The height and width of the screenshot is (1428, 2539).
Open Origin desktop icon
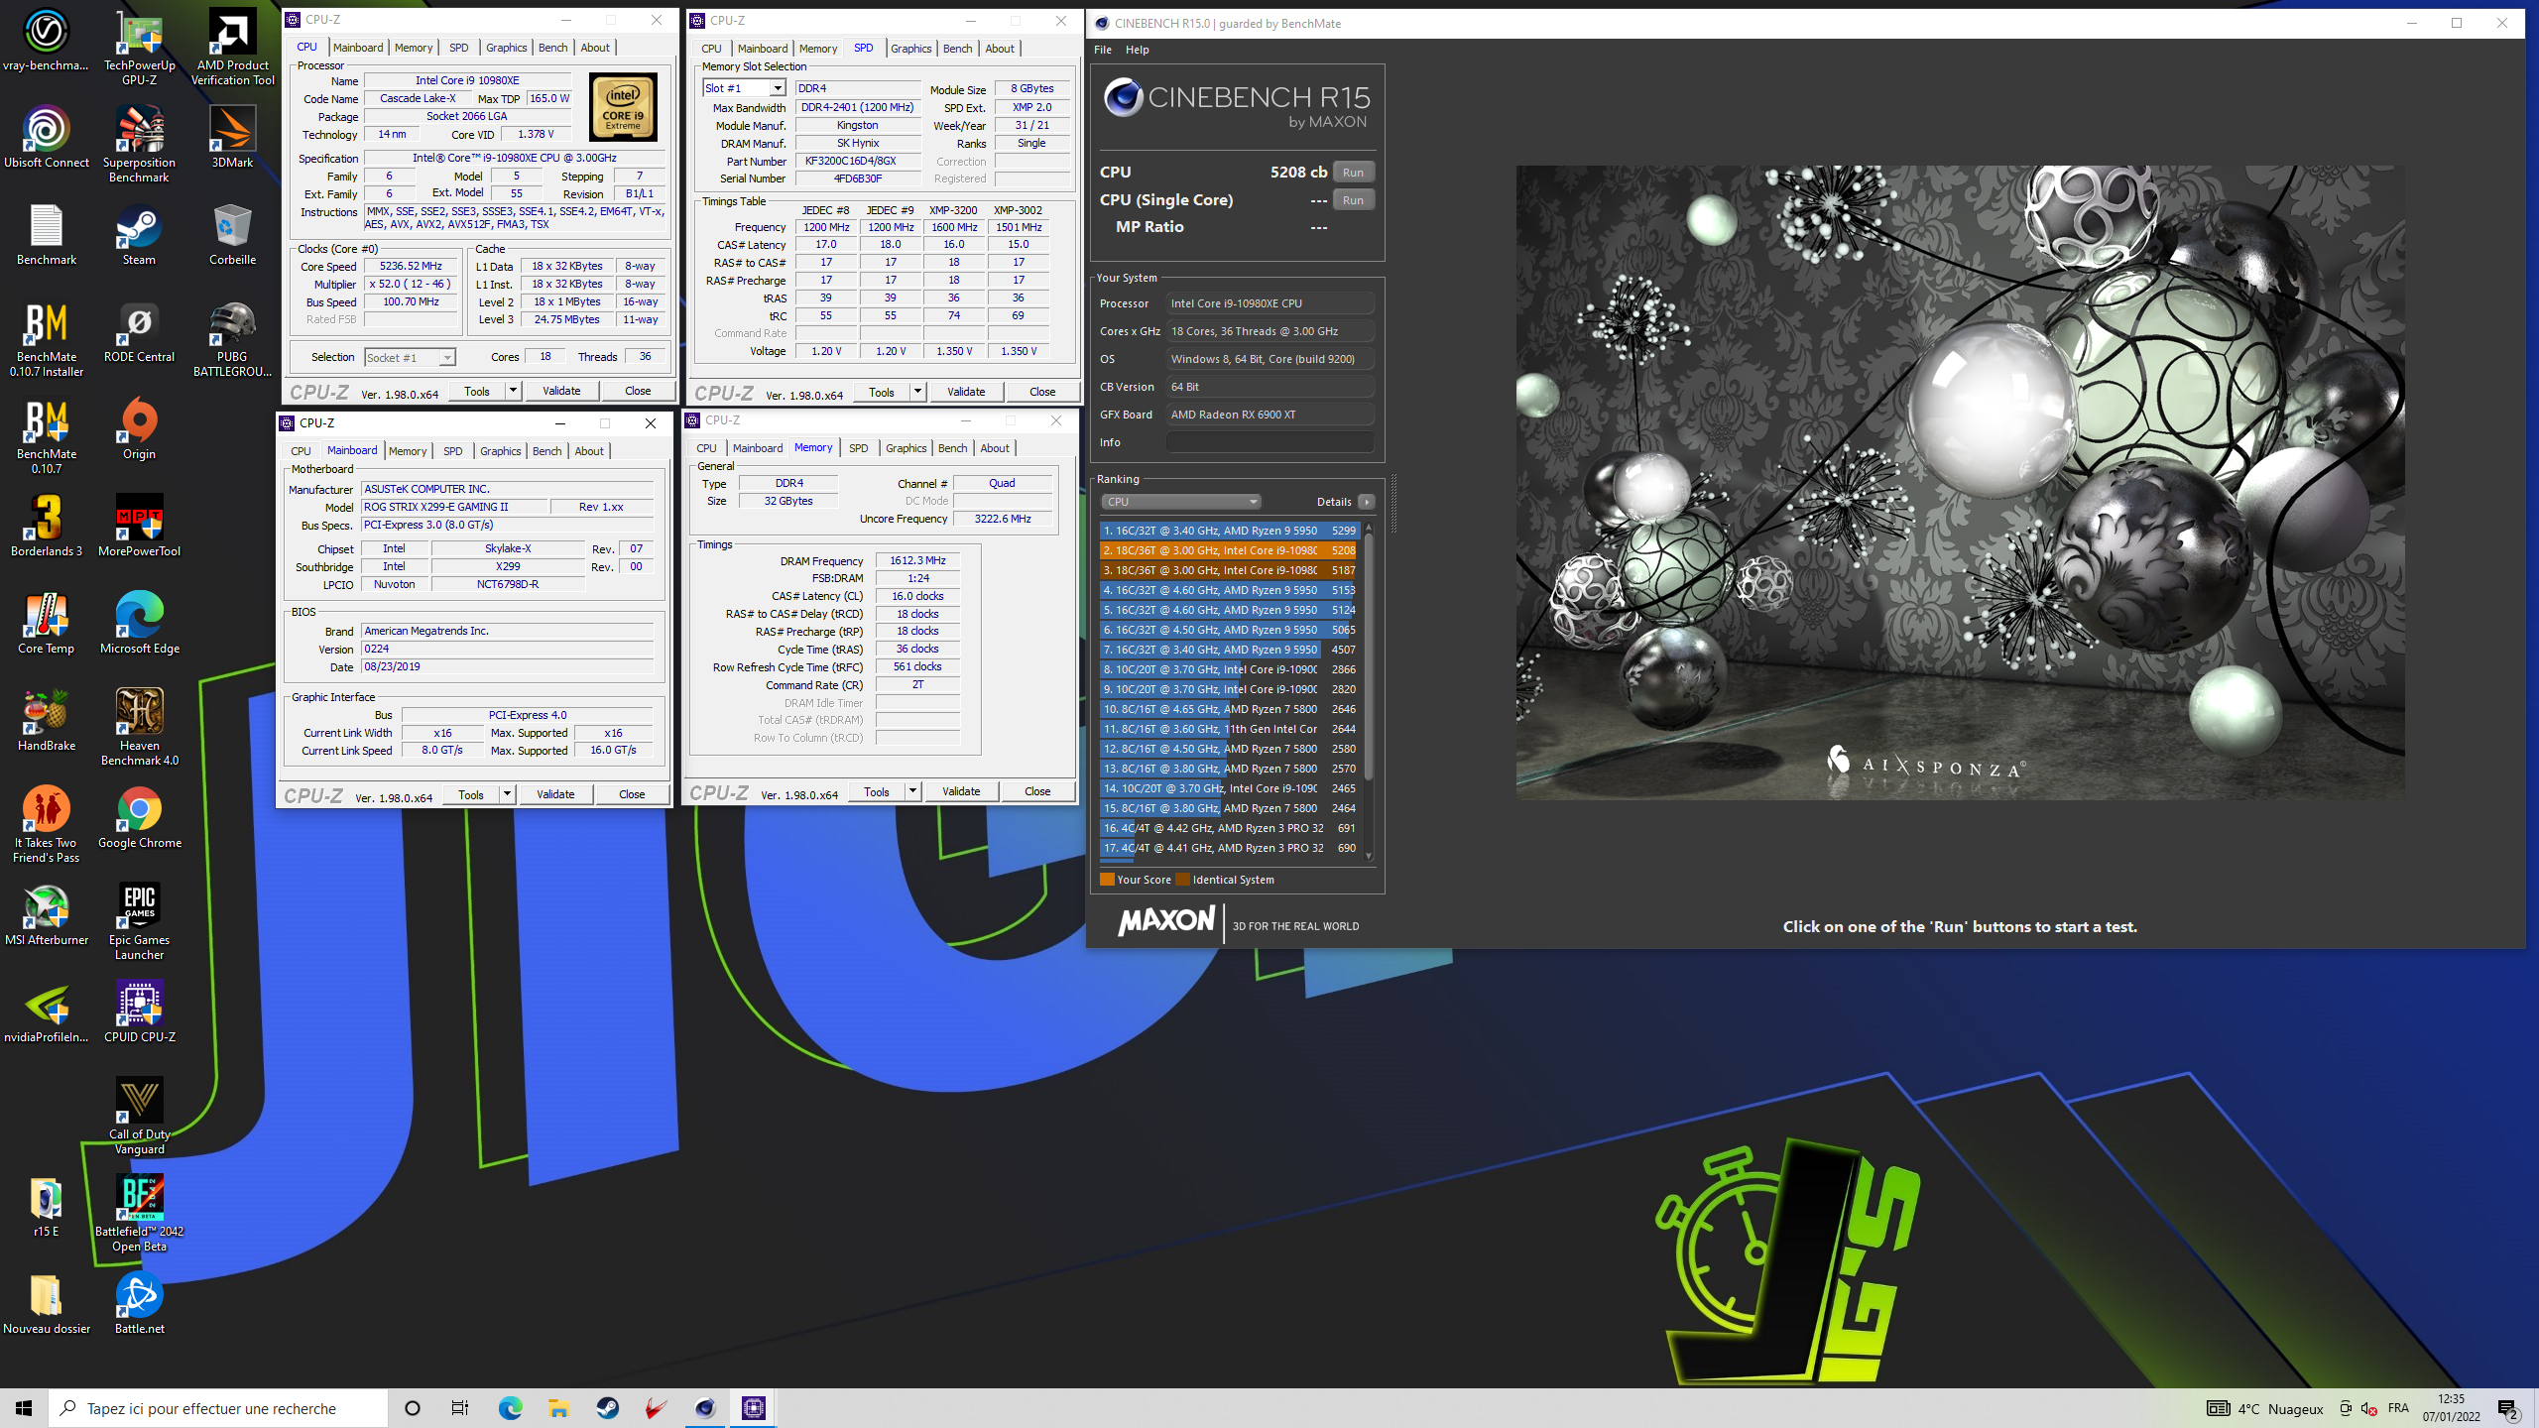139,428
